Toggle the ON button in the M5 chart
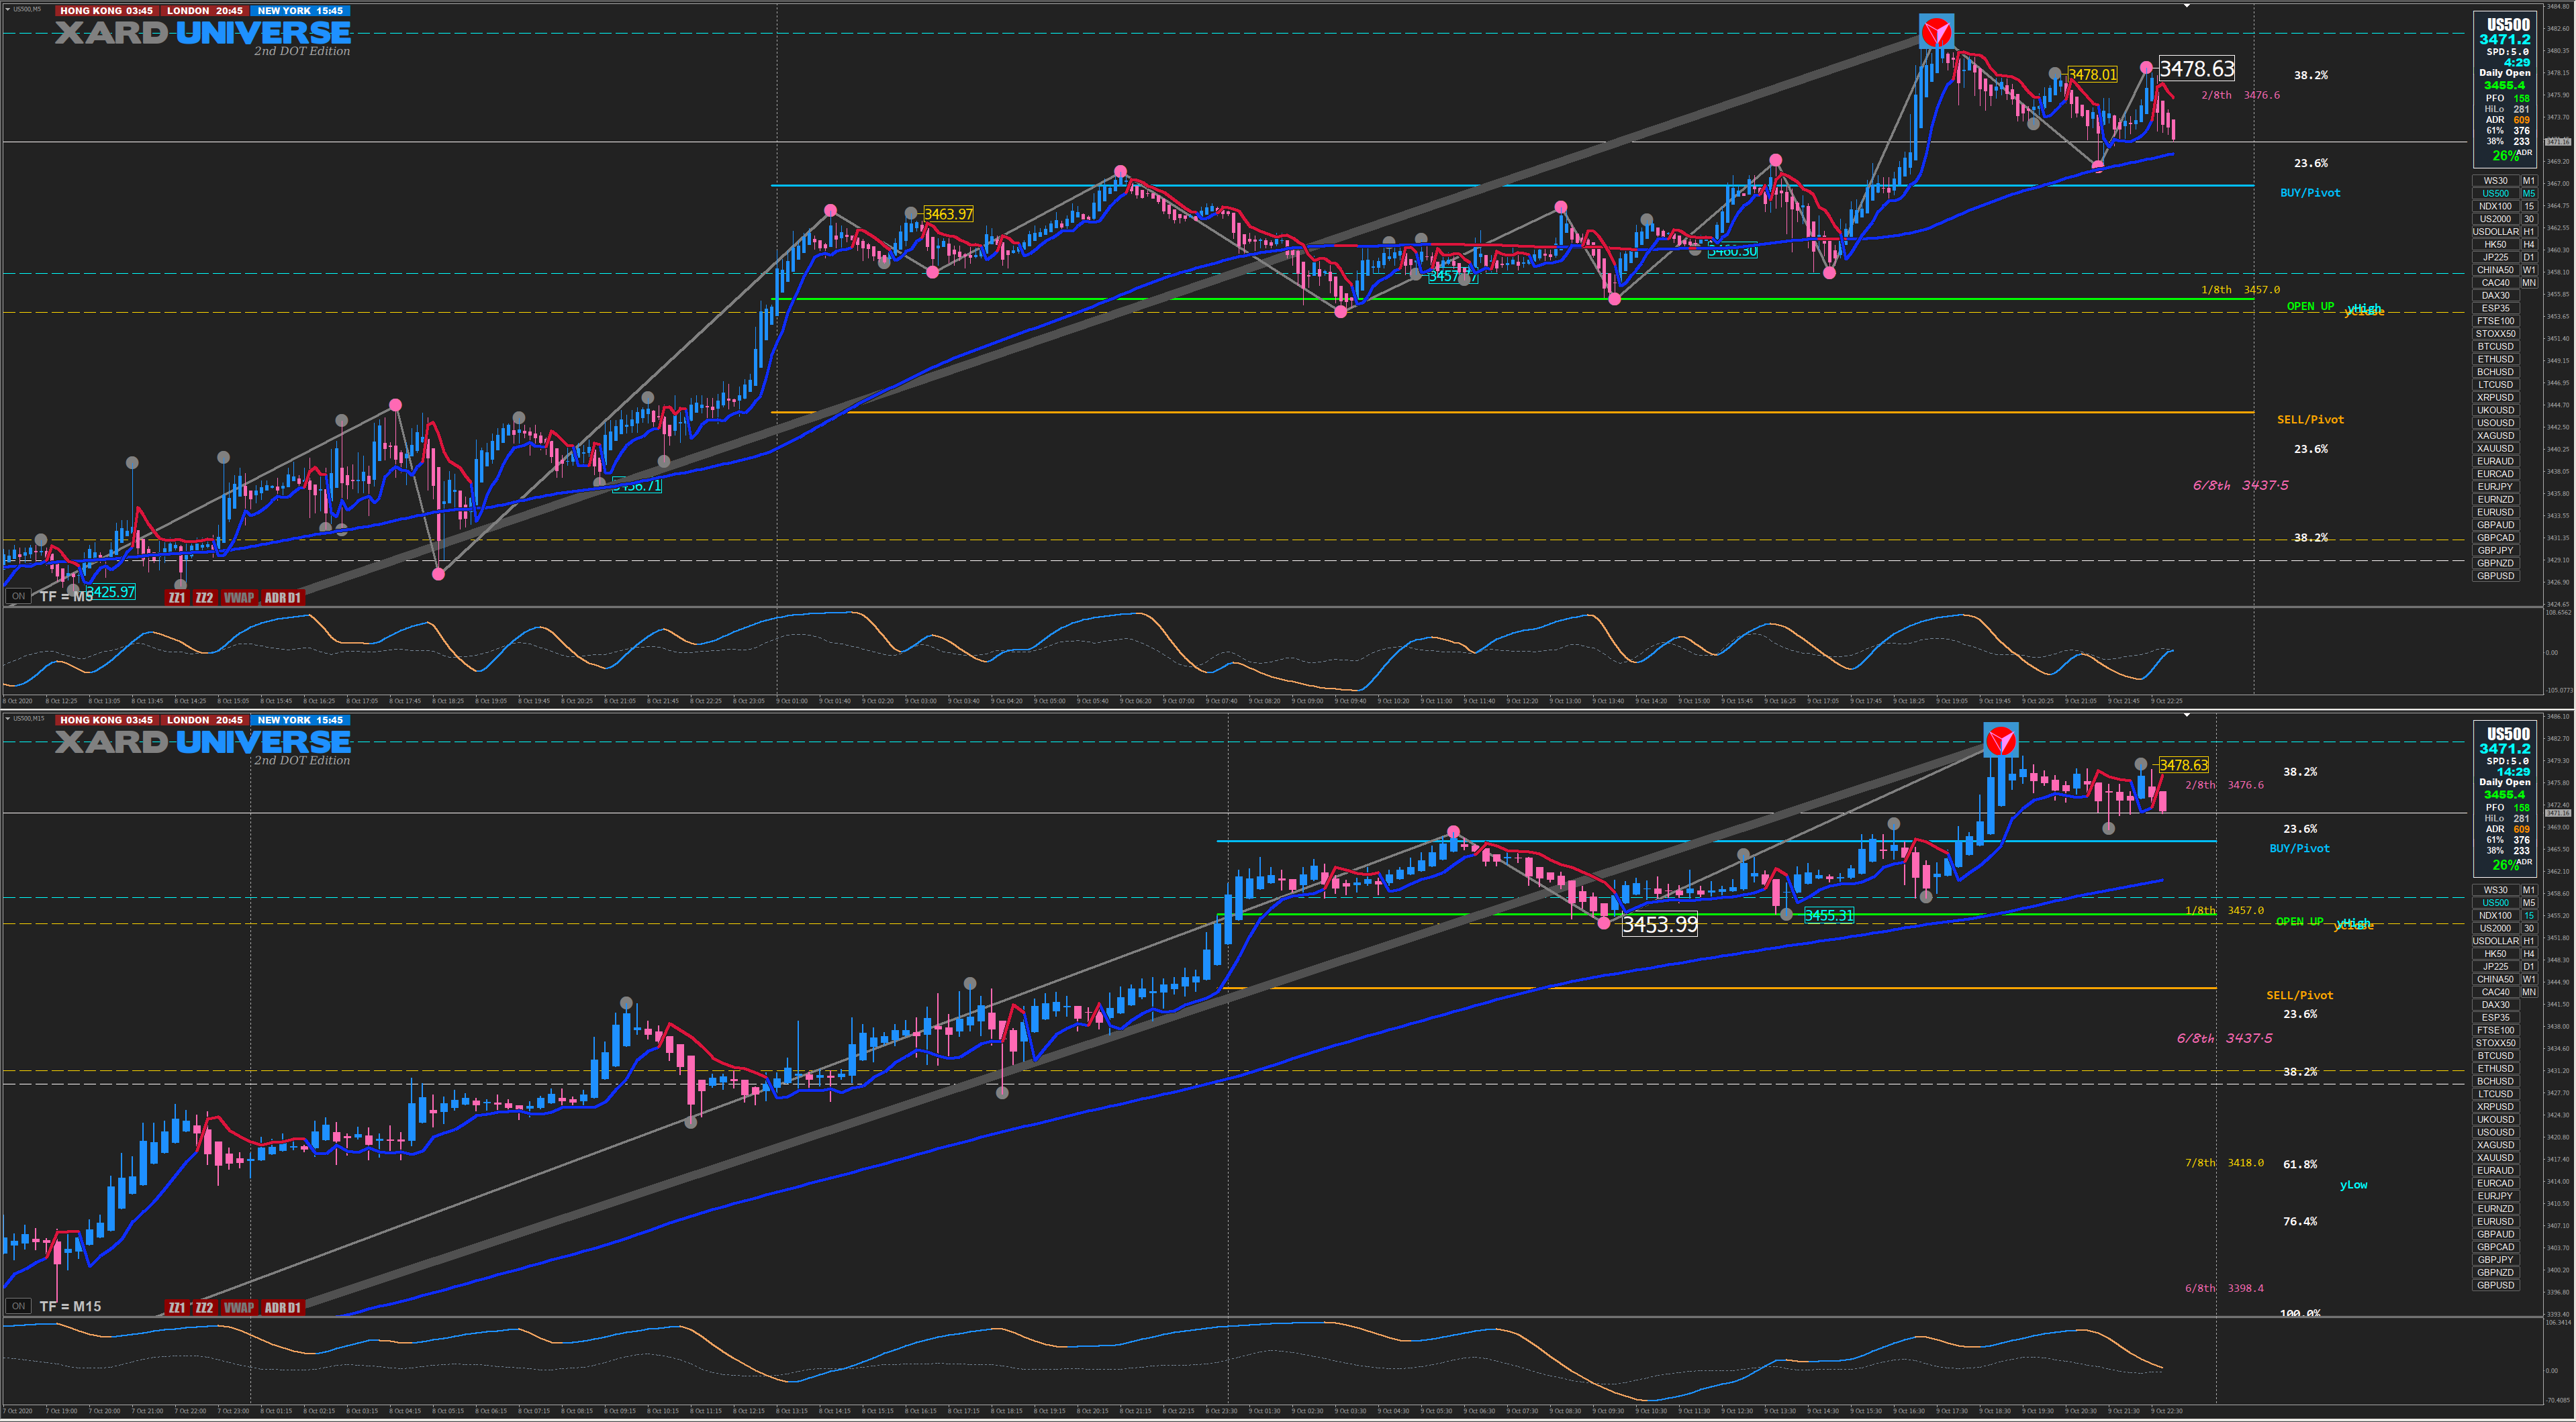 [18, 597]
